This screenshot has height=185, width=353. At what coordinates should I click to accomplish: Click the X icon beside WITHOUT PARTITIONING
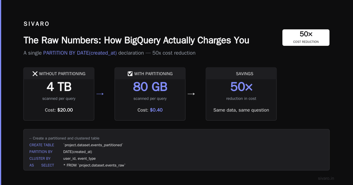35,74
